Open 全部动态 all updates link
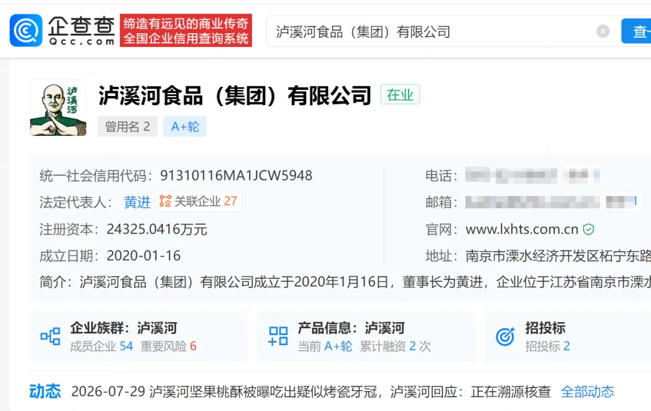Screen dimensions: 651x411 pyautogui.click(x=587, y=392)
